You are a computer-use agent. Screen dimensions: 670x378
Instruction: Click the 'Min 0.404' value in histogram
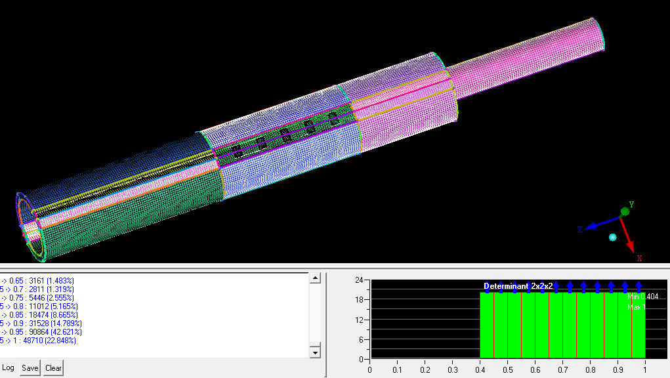pos(642,297)
